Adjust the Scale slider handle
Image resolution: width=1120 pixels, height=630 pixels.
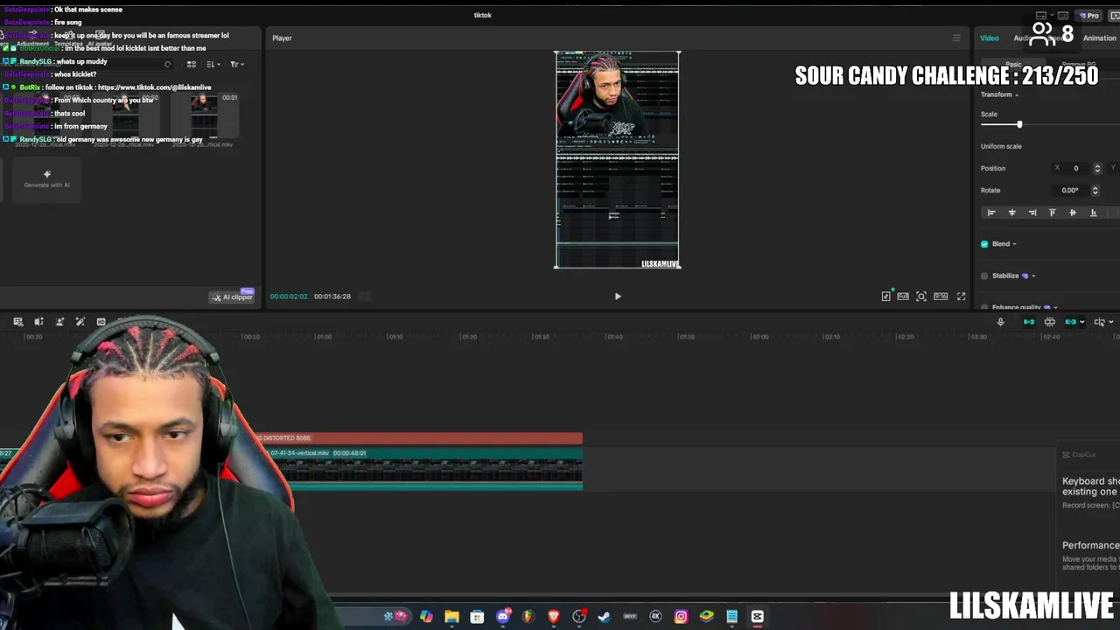coord(1019,124)
